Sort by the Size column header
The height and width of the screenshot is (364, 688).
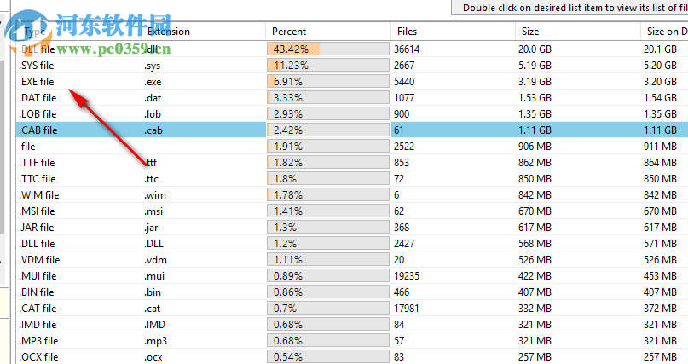[578, 32]
